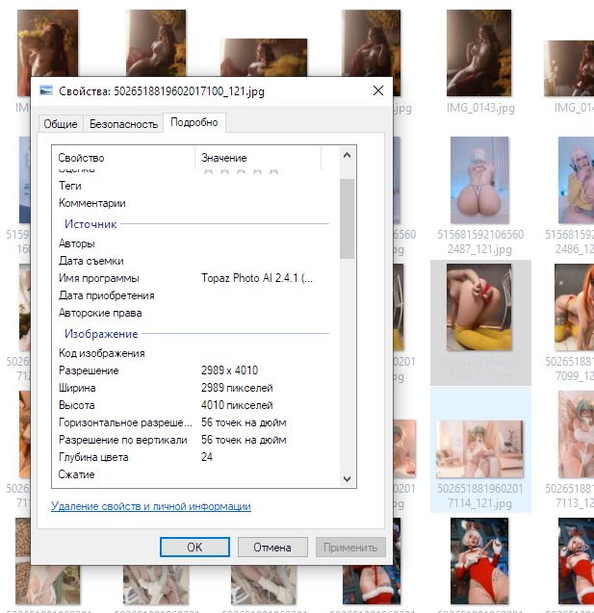Click the color depth value 24
The image size is (594, 613).
207,457
